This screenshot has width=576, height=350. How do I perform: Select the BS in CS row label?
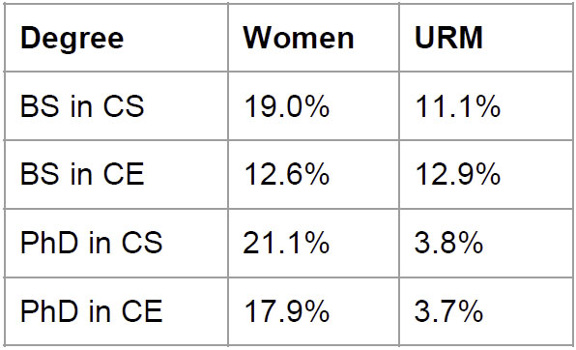pyautogui.click(x=82, y=106)
